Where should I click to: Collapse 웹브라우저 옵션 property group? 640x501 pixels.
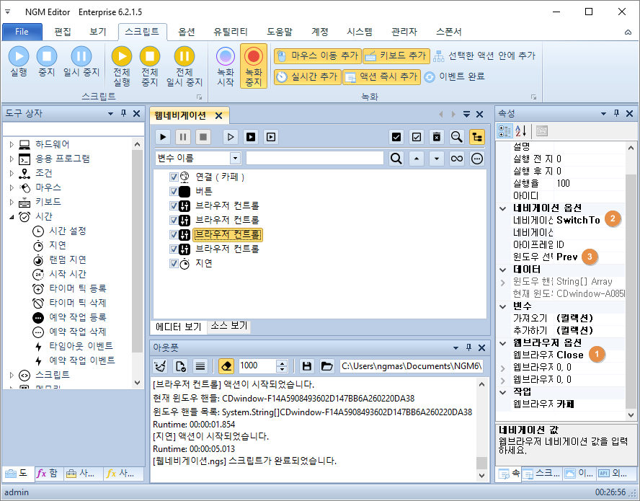(x=503, y=343)
